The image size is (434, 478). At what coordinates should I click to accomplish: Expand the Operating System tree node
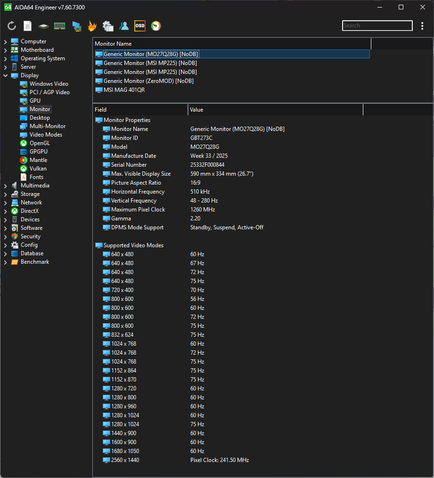click(x=5, y=58)
